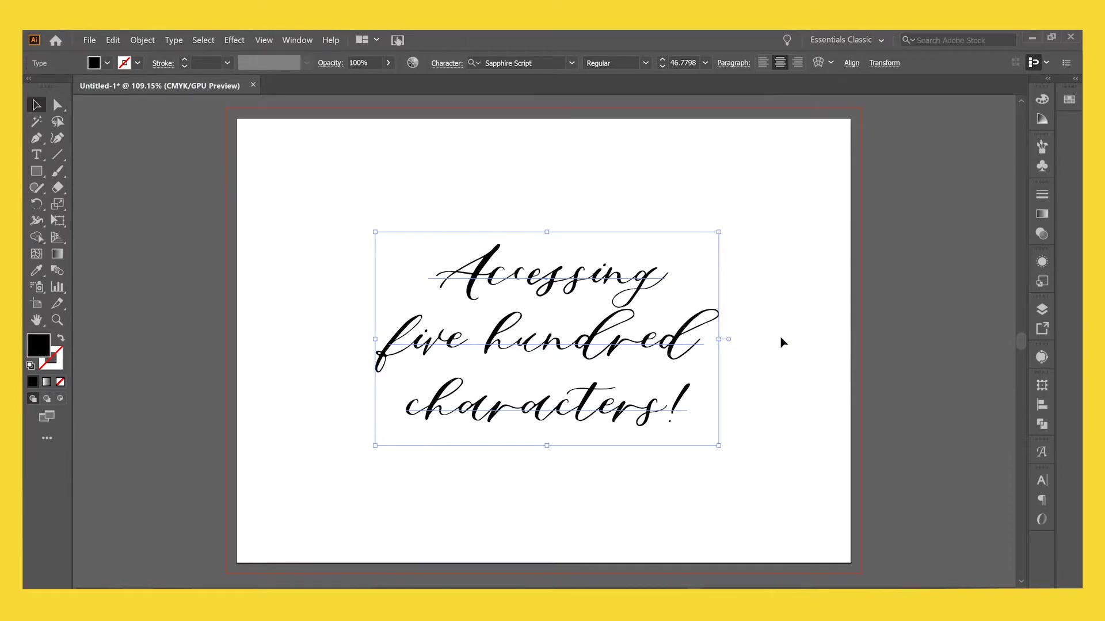Select the Eyedropper tool
The image size is (1105, 621).
tap(37, 271)
